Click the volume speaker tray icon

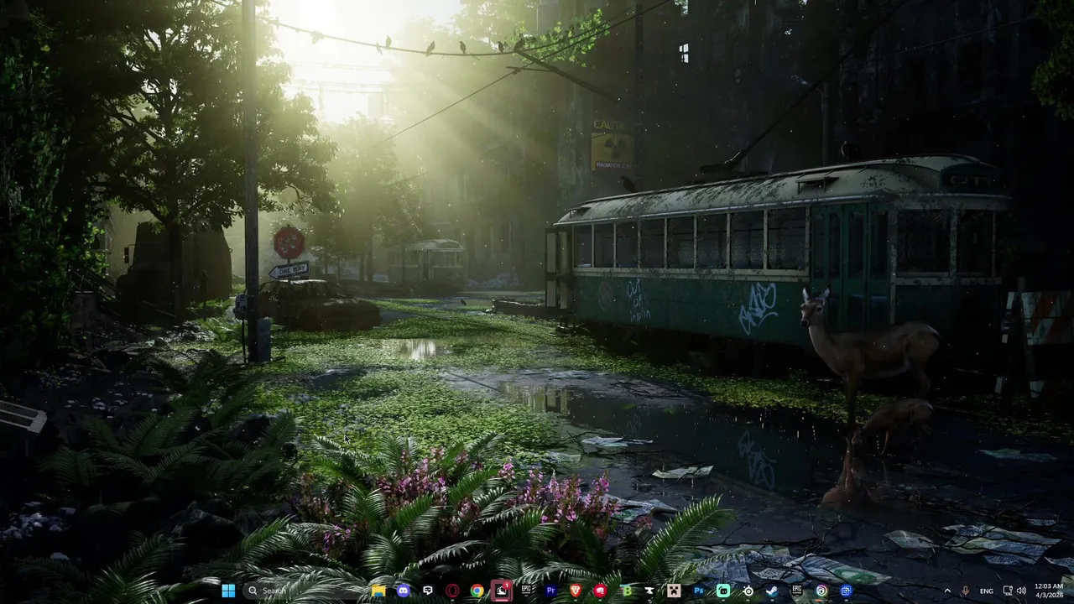(1021, 591)
